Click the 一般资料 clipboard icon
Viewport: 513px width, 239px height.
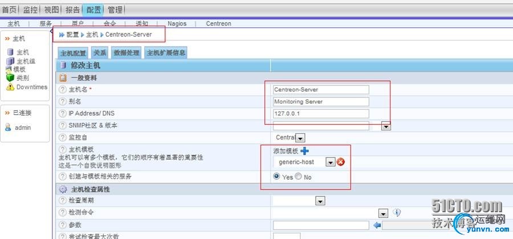(63, 78)
